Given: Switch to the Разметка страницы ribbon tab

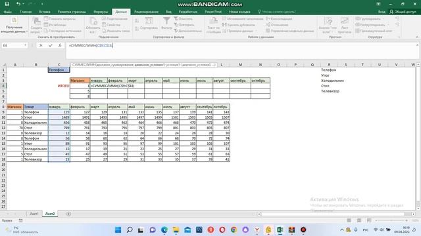Looking at the screenshot, I should pos(72,12).
